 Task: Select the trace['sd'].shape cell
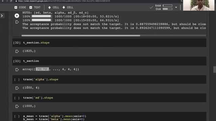point(109,98)
